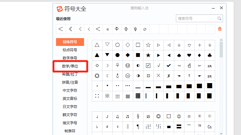This screenshot has width=241, height=135.
Task: Select the 希腊/拉丁 category
Action: [x=70, y=74]
